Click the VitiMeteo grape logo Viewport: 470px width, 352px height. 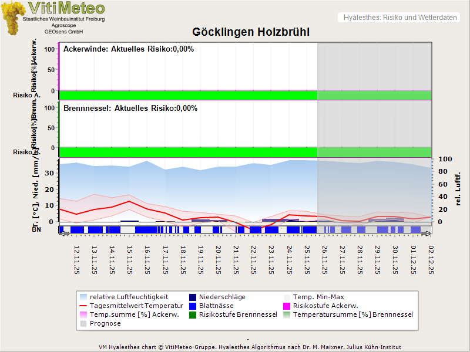click(x=14, y=18)
